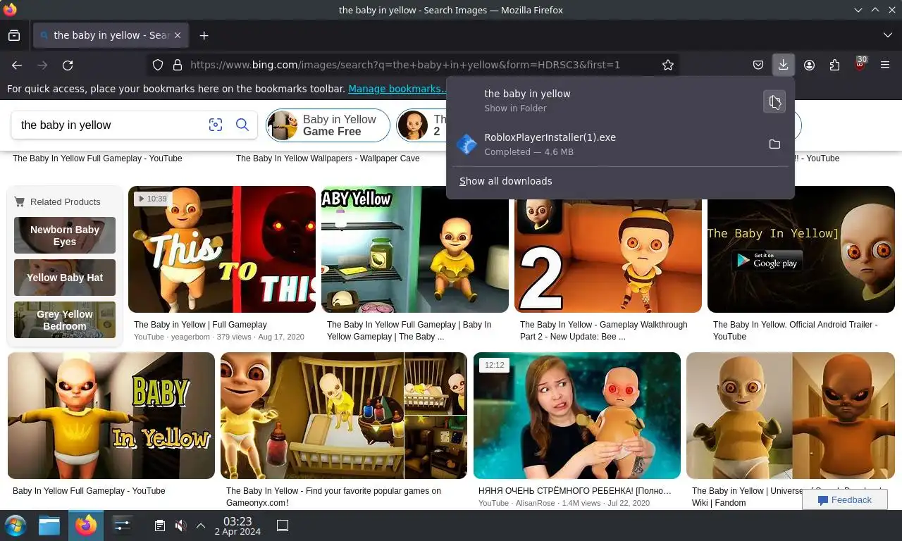Screen dimensions: 902x541
Task: Click the show desktop button
Action: [x=283, y=526]
